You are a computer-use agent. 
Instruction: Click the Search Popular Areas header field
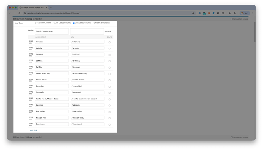52,31
